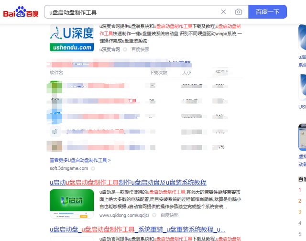
Task: Click the www.uqidong.com/uqdjc/ URL
Action: [124, 215]
